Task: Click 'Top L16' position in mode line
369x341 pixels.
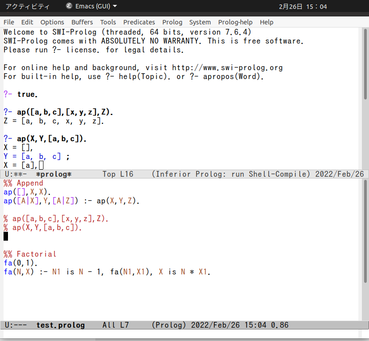Action: (118, 174)
